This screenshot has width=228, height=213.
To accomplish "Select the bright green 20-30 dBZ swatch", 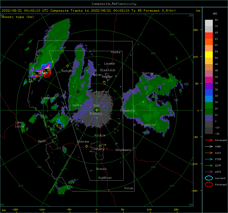I will pos(209,105).
